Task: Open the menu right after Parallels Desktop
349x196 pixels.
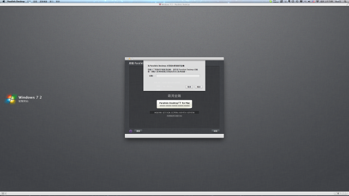Action: pos(29,1)
